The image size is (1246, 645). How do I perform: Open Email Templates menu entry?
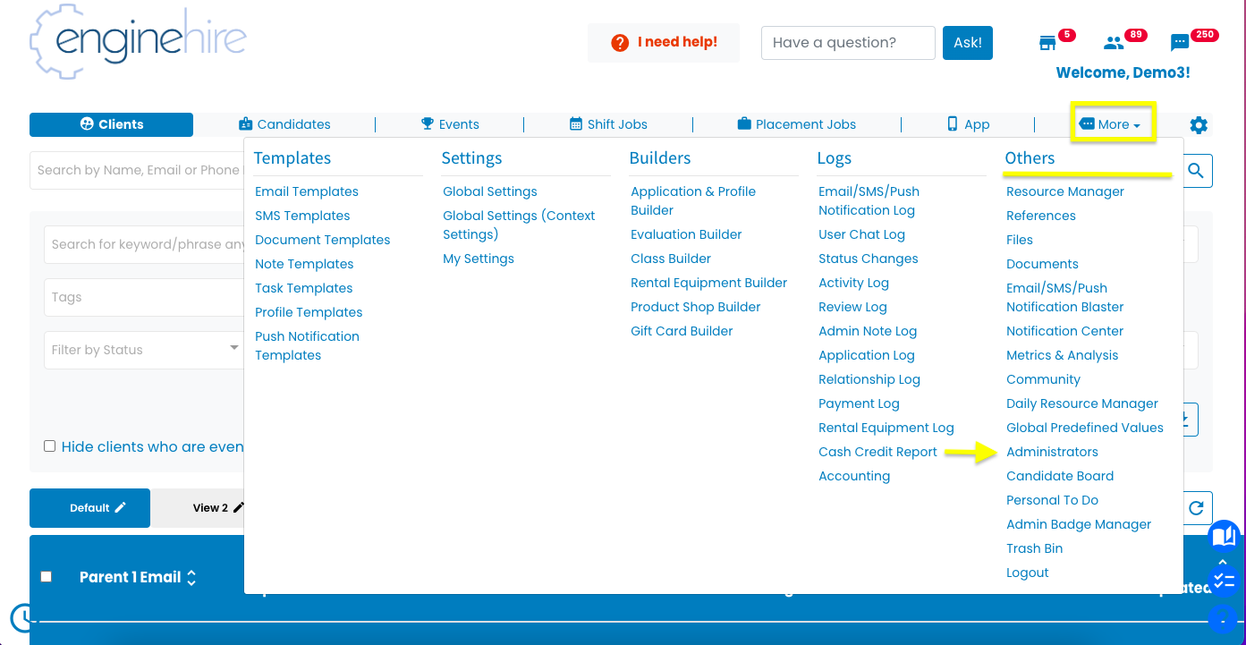tap(307, 191)
